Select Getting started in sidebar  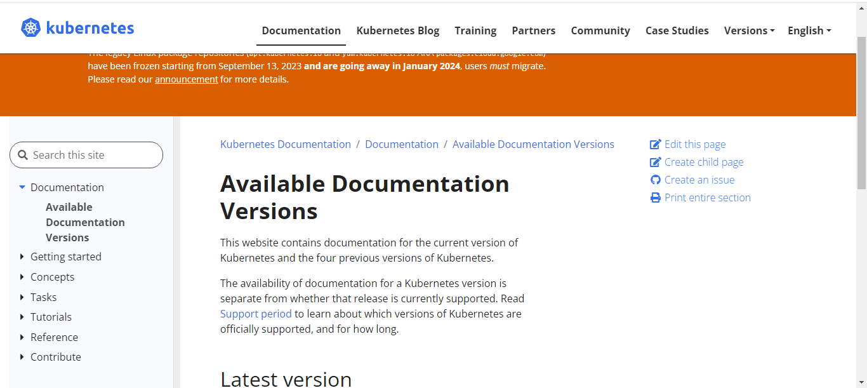[66, 257]
